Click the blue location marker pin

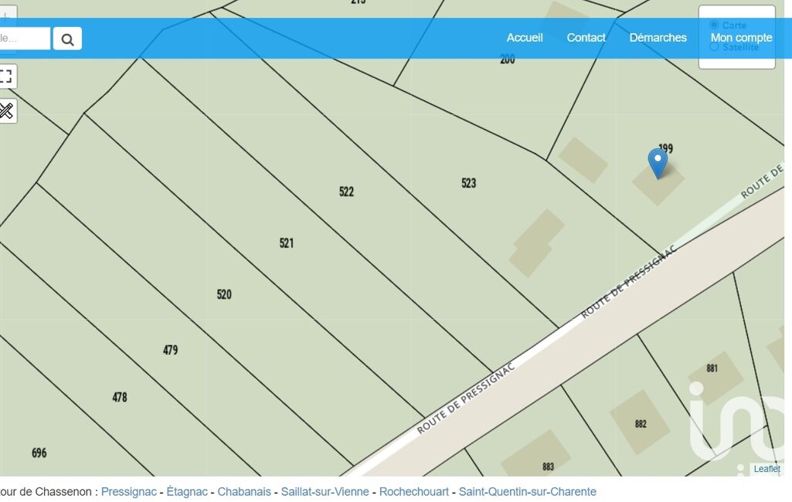coord(658,163)
